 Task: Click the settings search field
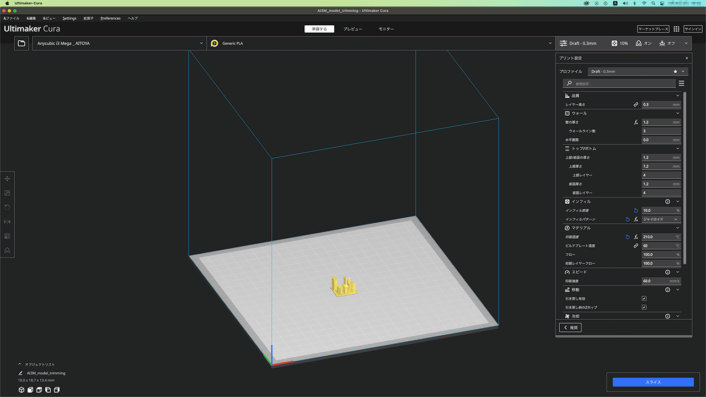(619, 83)
